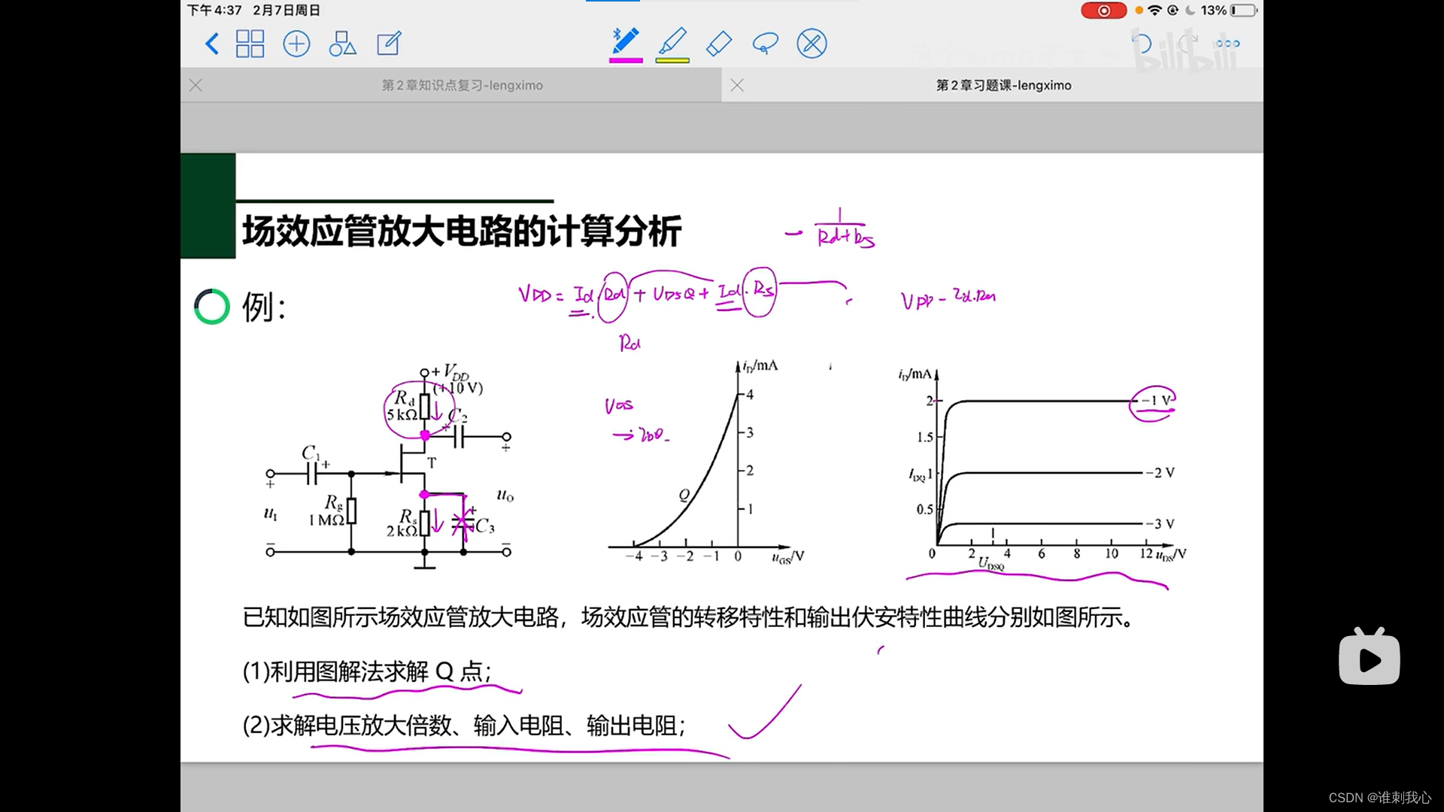The image size is (1444, 812).
Task: Tap the compose new note icon
Action: pos(389,44)
